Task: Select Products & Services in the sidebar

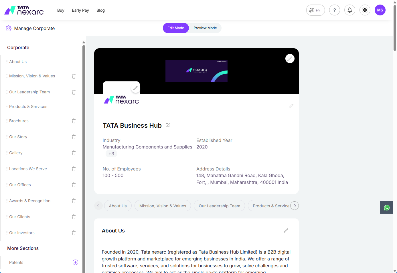Action: coord(28,107)
